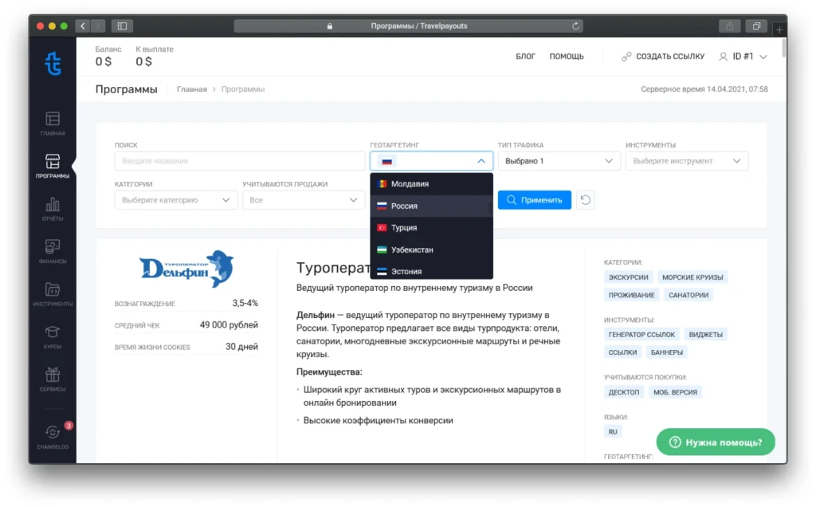Viewport: 816px width, 507px height.
Task: Click the reset filters circular arrow icon
Action: pos(586,200)
